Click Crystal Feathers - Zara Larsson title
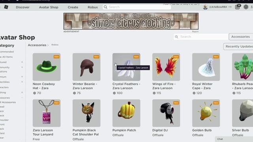The image size is (253, 142). click(126, 86)
